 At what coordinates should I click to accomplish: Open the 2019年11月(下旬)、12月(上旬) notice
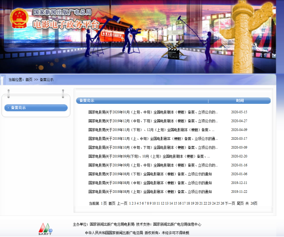(x=152, y=130)
